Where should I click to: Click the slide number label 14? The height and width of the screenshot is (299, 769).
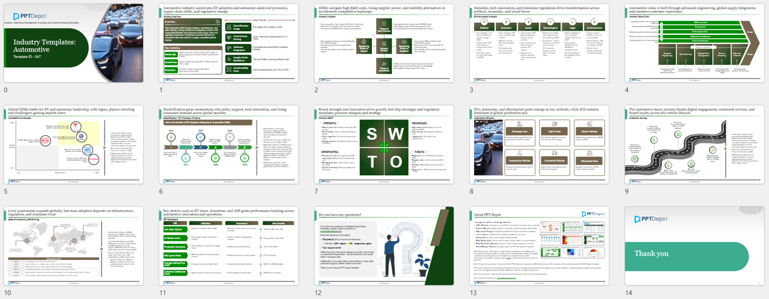click(628, 293)
